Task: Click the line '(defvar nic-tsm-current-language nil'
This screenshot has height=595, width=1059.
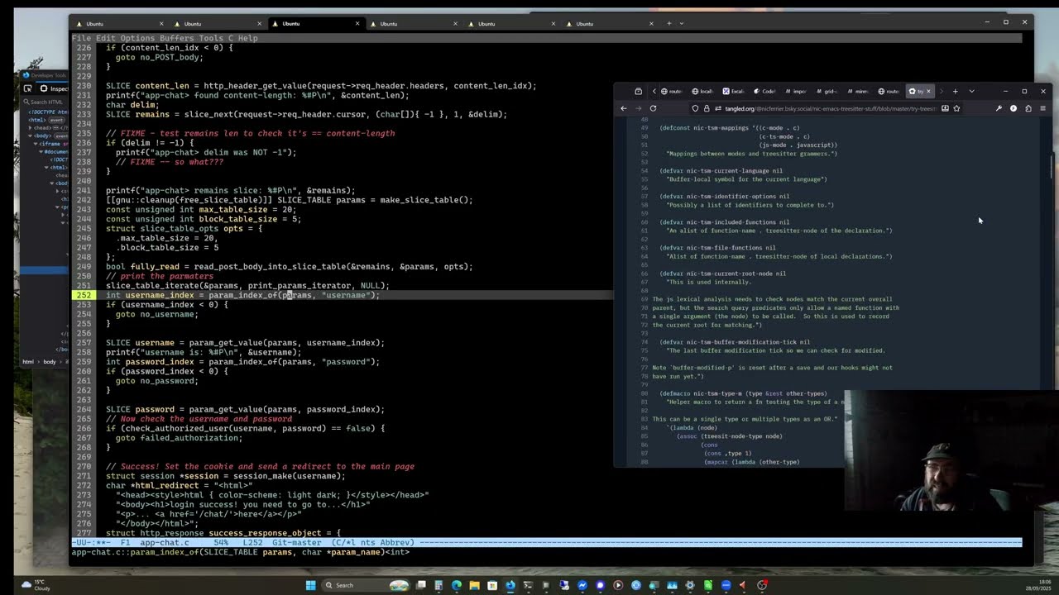Action: pos(721,171)
